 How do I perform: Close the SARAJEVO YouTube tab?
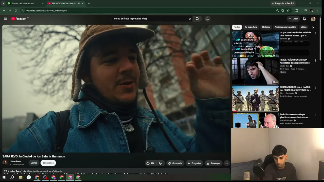(83, 4)
